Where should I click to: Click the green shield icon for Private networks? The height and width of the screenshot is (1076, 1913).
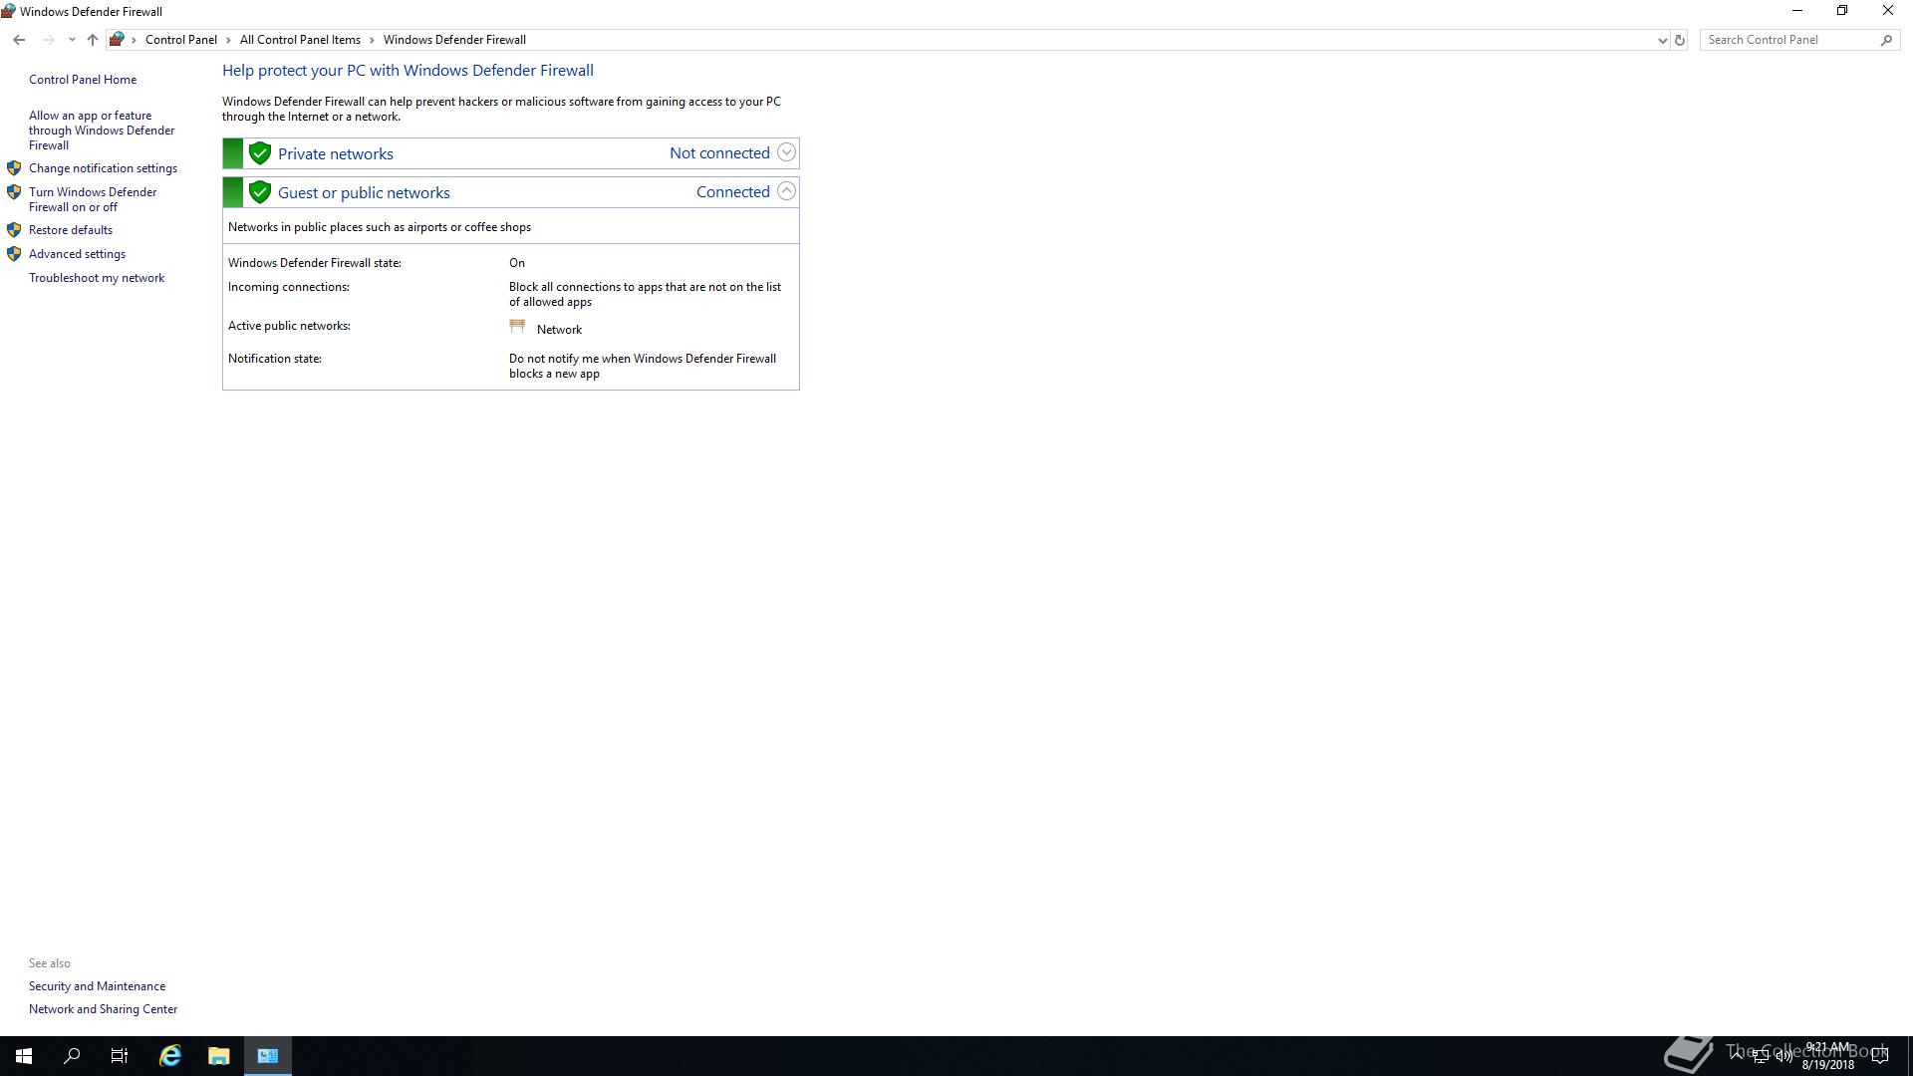click(260, 153)
